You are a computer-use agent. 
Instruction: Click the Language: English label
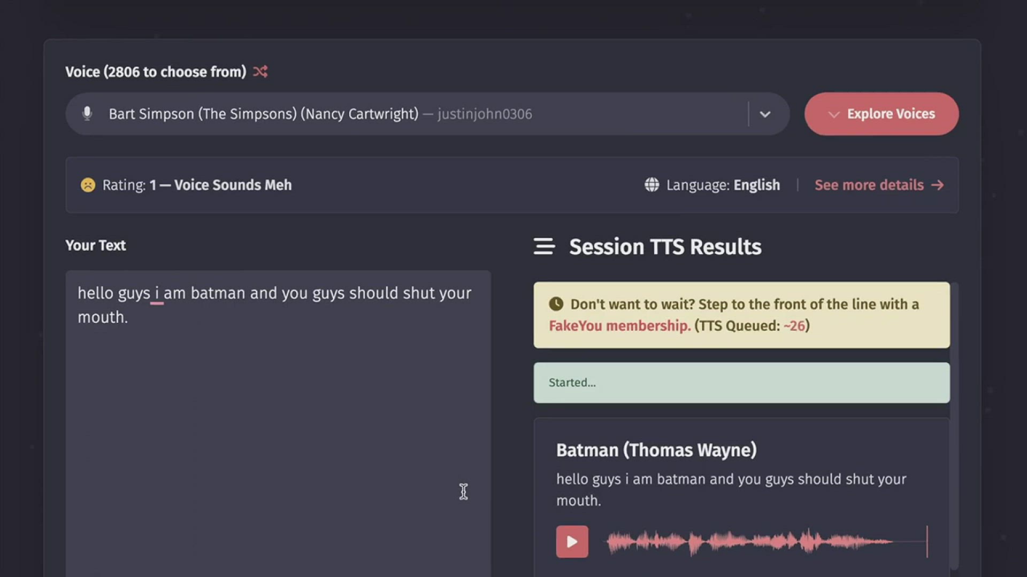(723, 185)
